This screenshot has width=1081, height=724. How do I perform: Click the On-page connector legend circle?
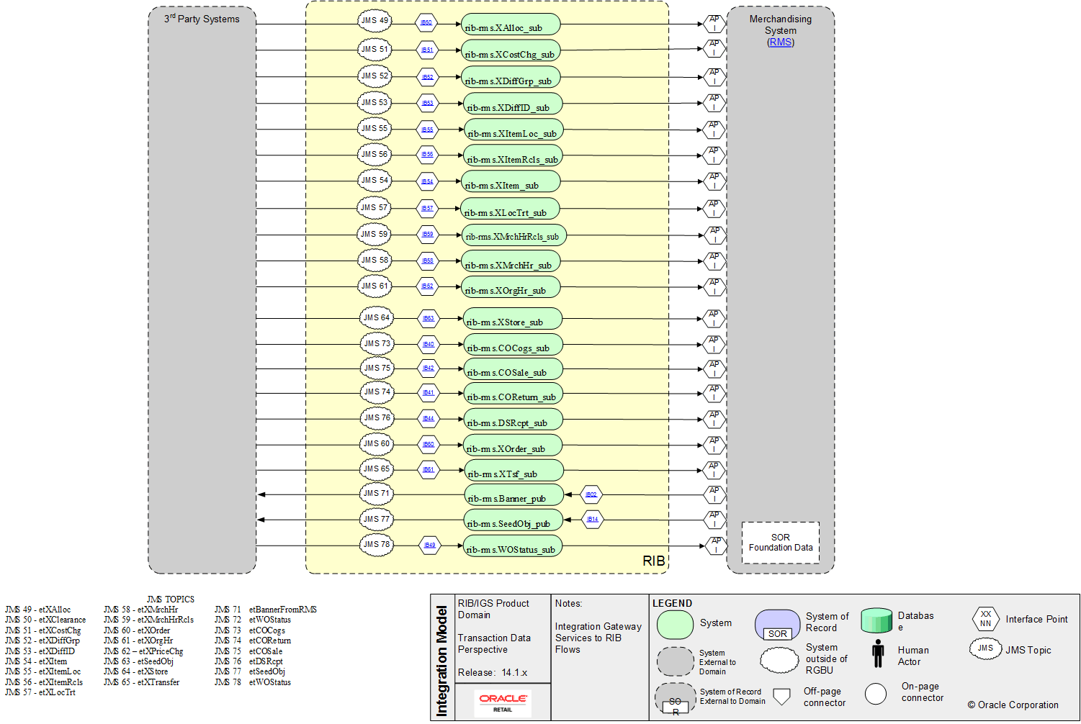pos(876,694)
